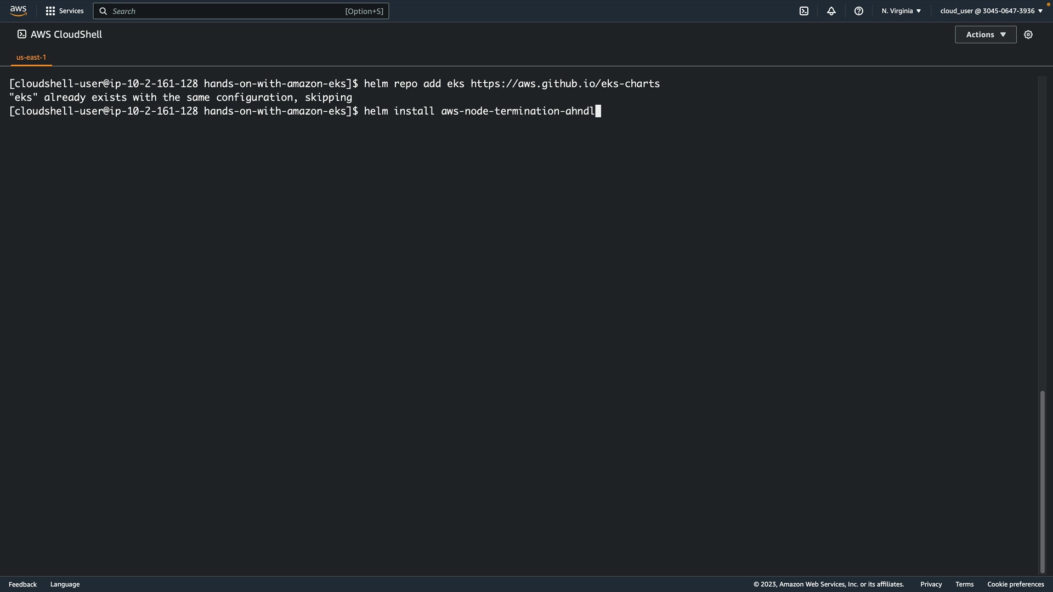
Task: Select the us-east-1 terminal tab
Action: 31,57
